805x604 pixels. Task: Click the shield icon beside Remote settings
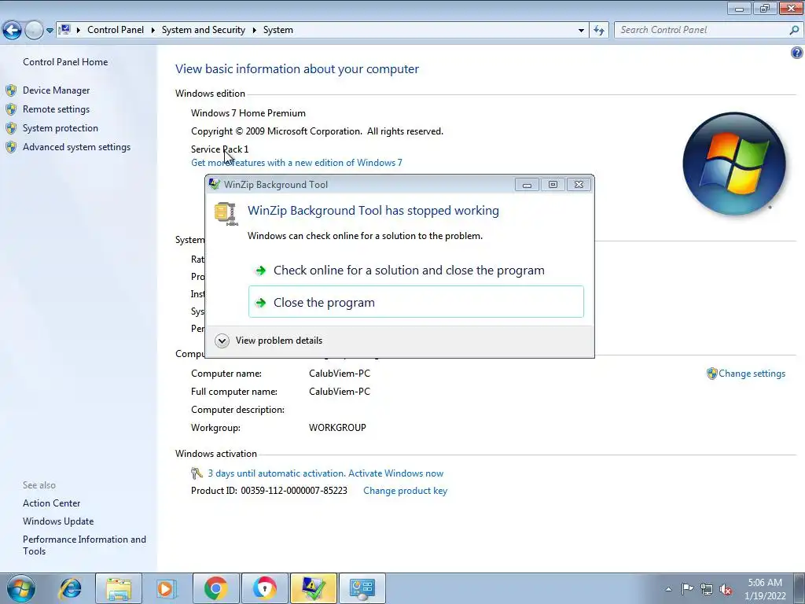coord(11,109)
